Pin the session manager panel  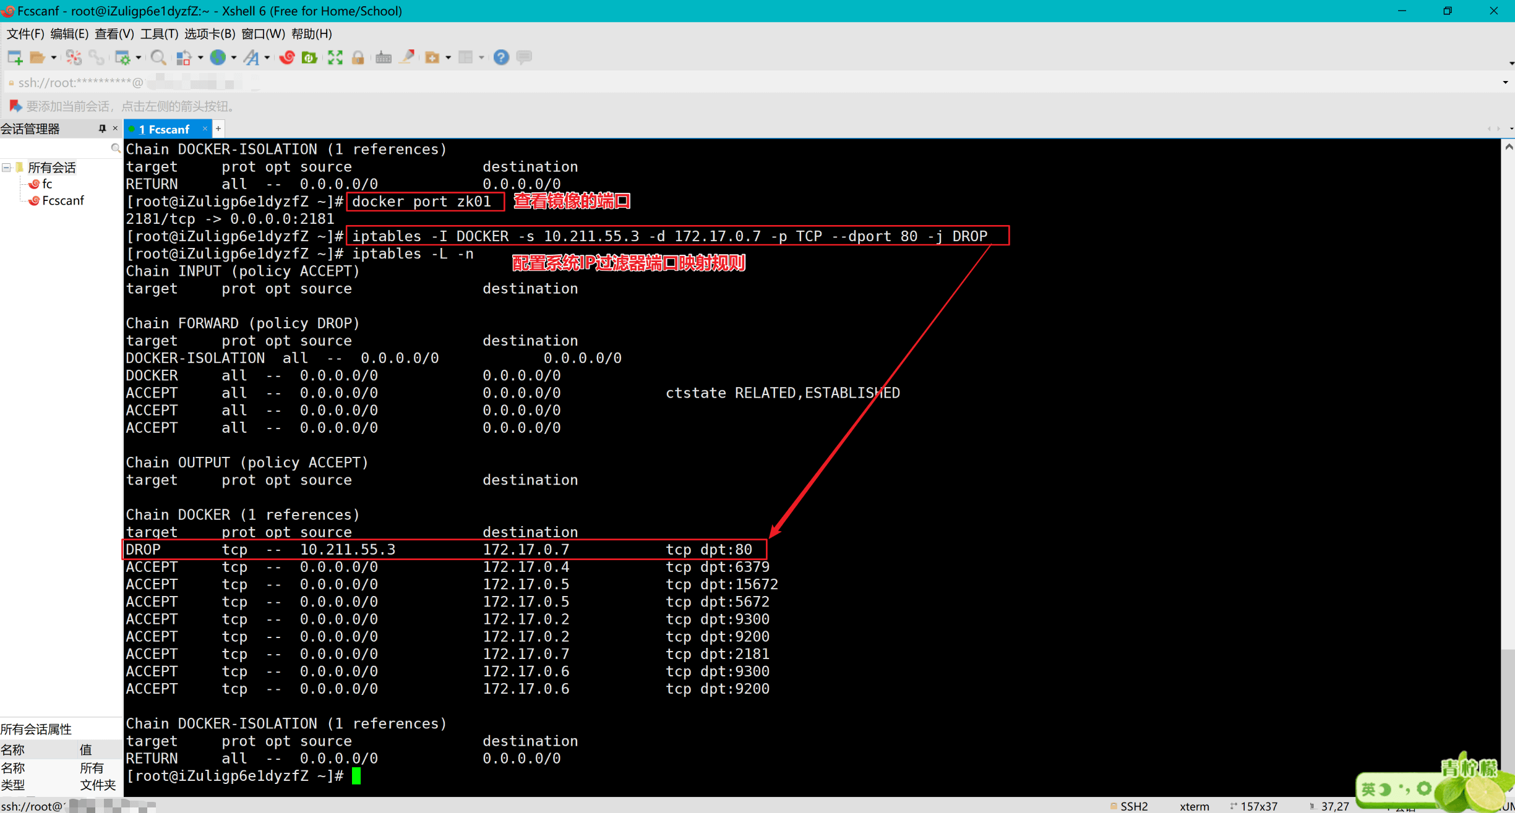click(102, 129)
